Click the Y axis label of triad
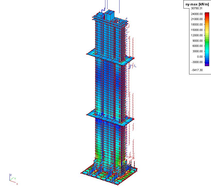 [15, 179]
